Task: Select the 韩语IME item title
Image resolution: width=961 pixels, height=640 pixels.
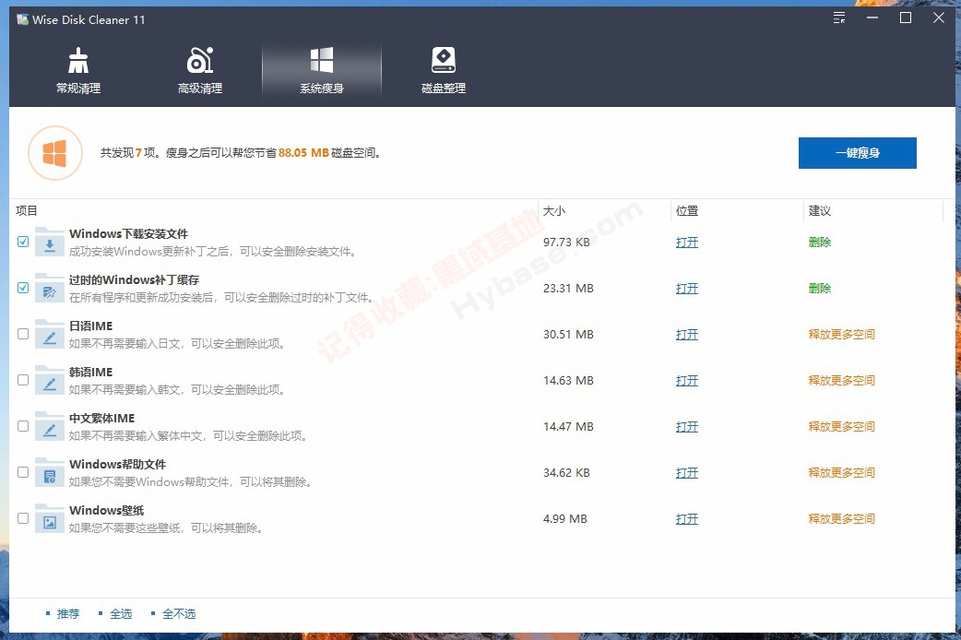Action: 90,373
